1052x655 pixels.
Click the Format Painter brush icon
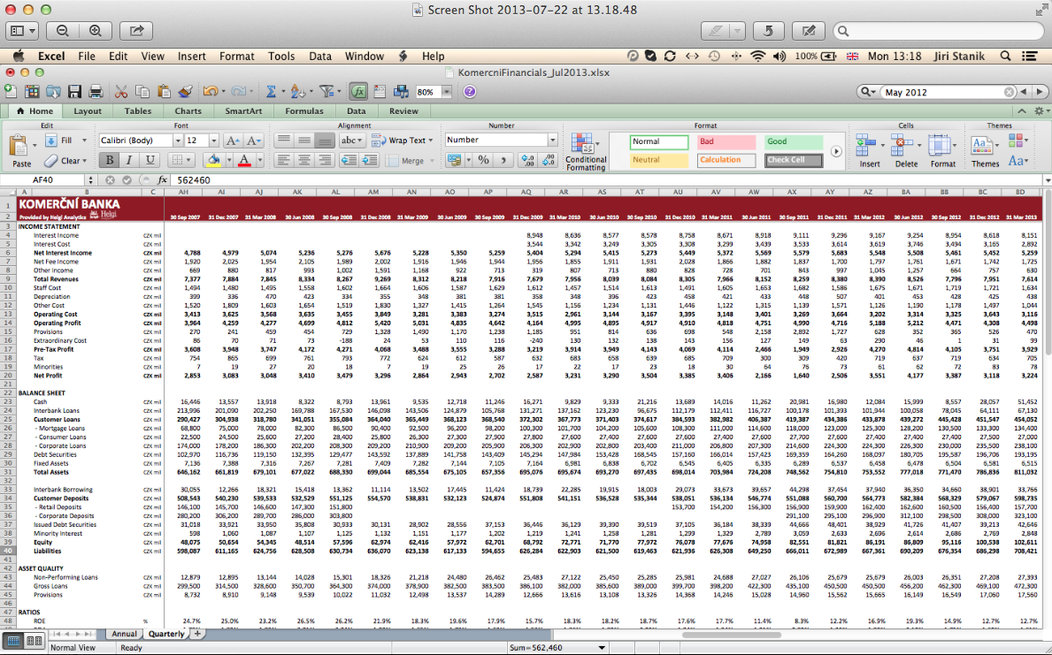(186, 92)
